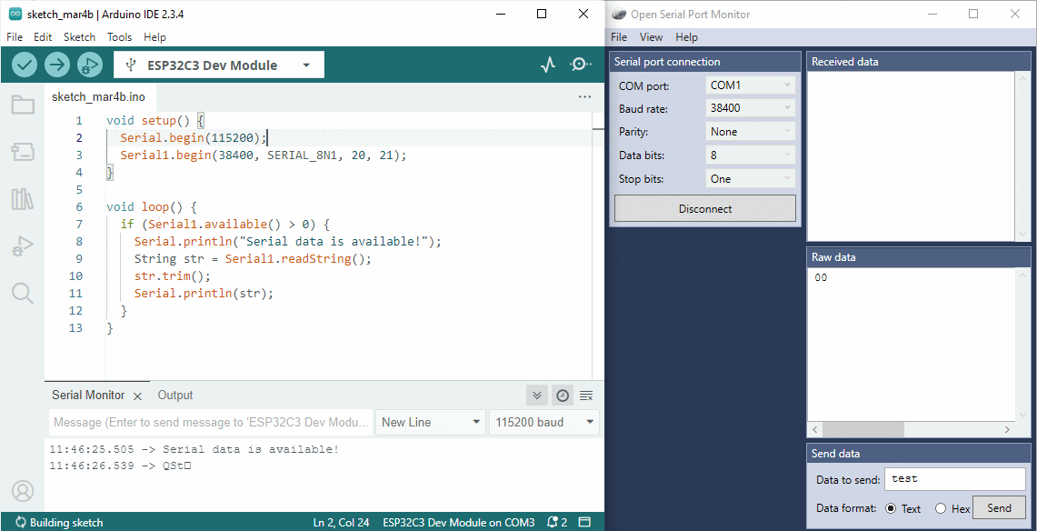This screenshot has width=1037, height=531.
Task: Open the 115200 baud dropdown
Action: pos(544,423)
